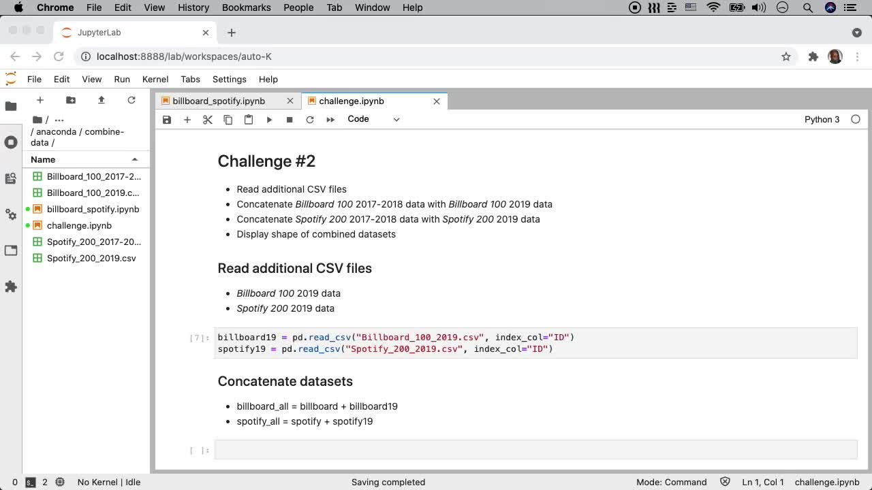
Task: Open the Kernel menu
Action: point(155,79)
